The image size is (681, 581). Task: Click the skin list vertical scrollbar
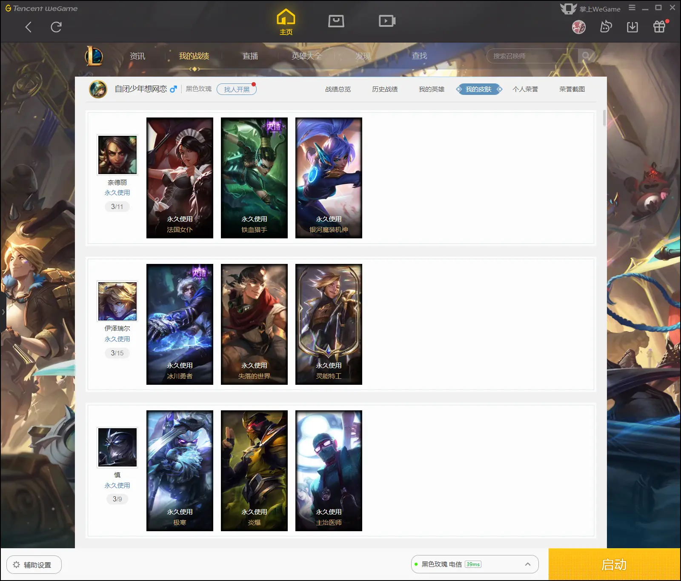pyautogui.click(x=604, y=118)
